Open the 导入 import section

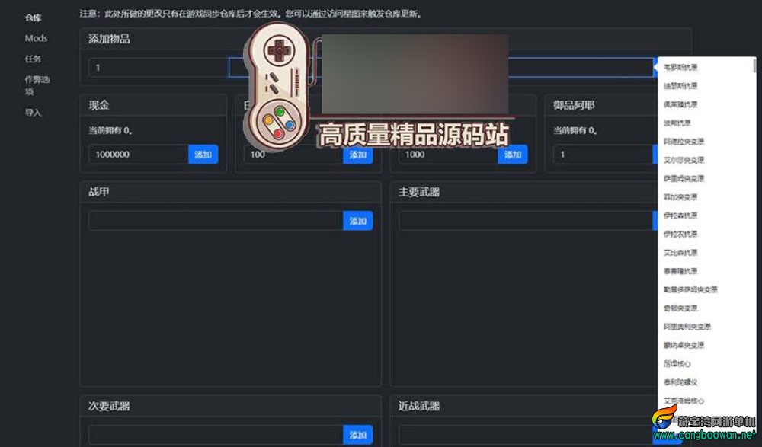point(34,112)
